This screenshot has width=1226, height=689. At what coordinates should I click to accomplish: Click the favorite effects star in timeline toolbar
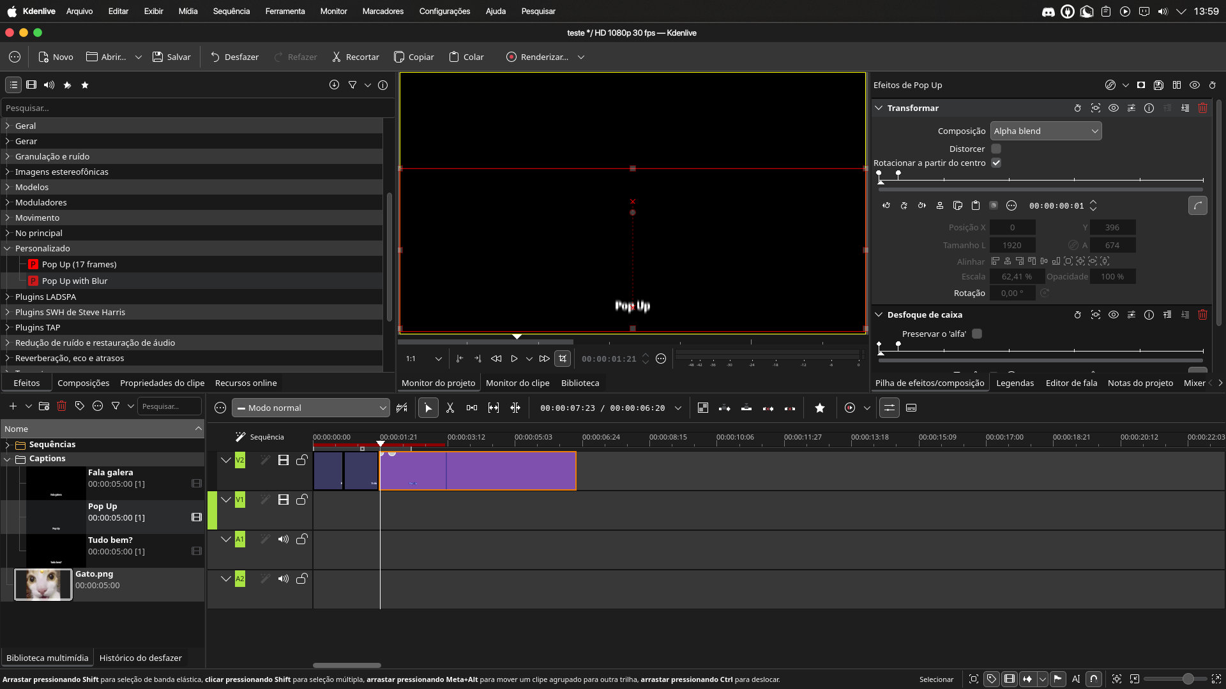coord(820,408)
